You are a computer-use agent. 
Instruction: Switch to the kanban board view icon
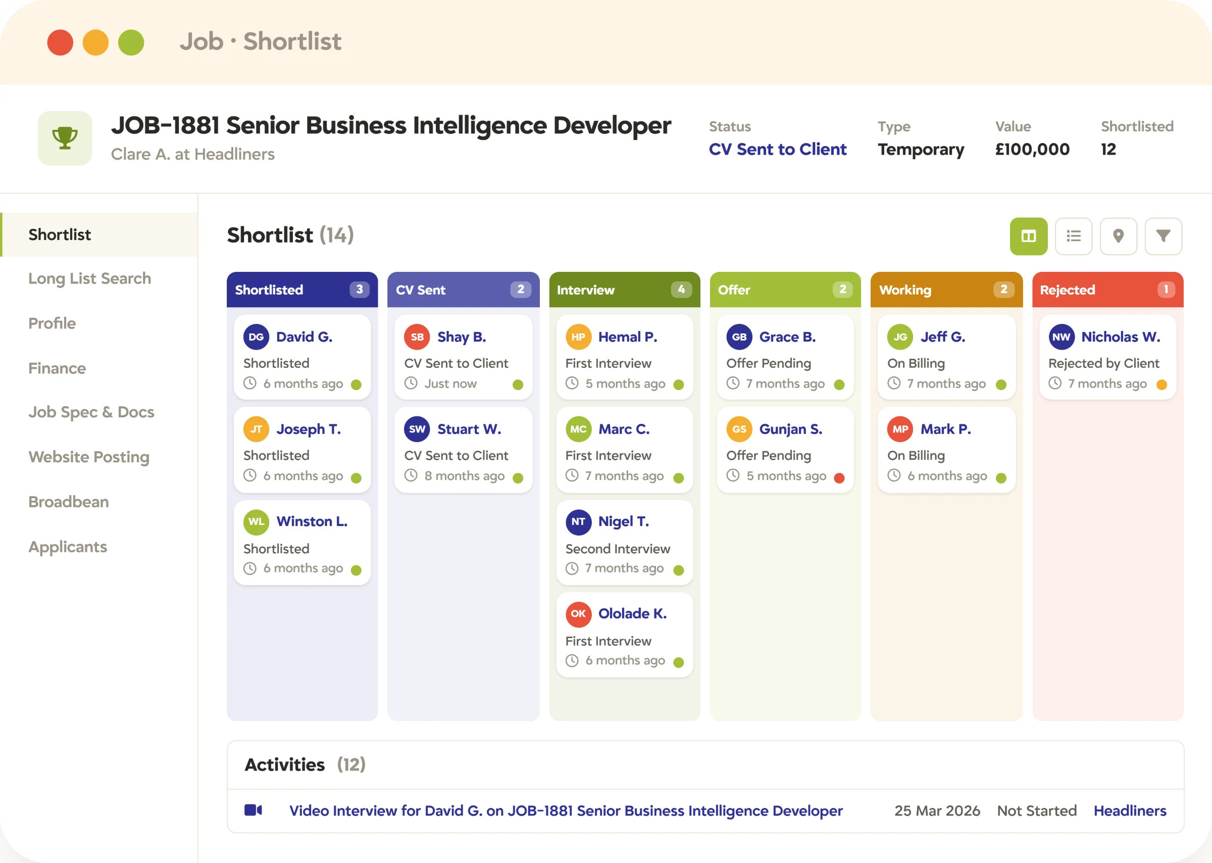click(1028, 236)
